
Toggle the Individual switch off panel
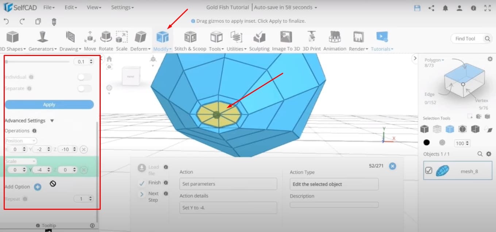click(84, 77)
